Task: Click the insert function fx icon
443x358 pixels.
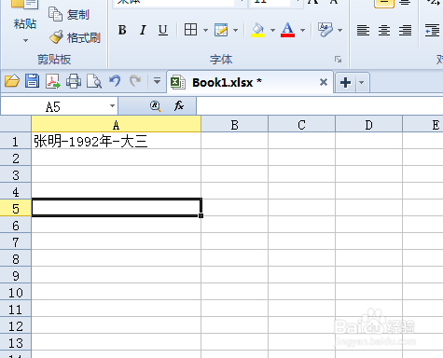Action: pyautogui.click(x=179, y=106)
